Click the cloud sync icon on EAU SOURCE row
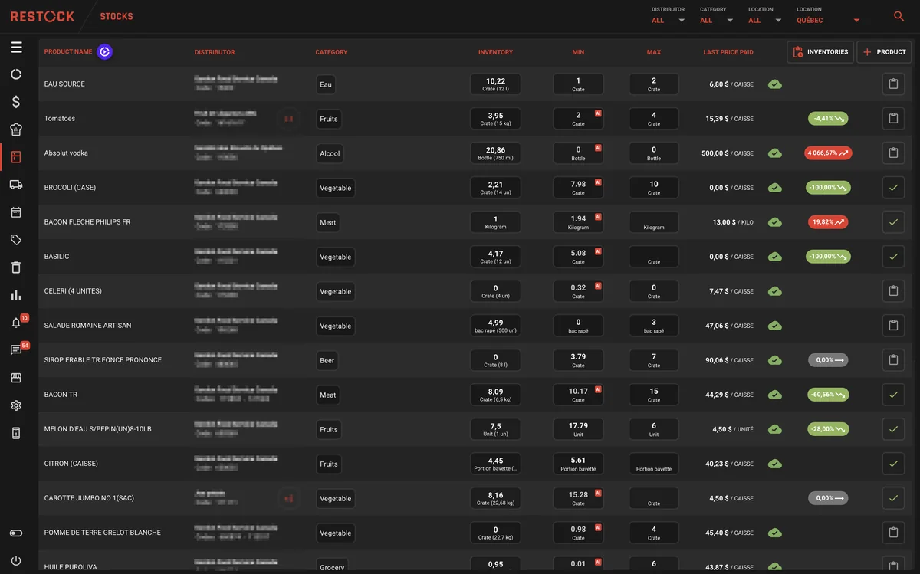920x574 pixels. 775,84
